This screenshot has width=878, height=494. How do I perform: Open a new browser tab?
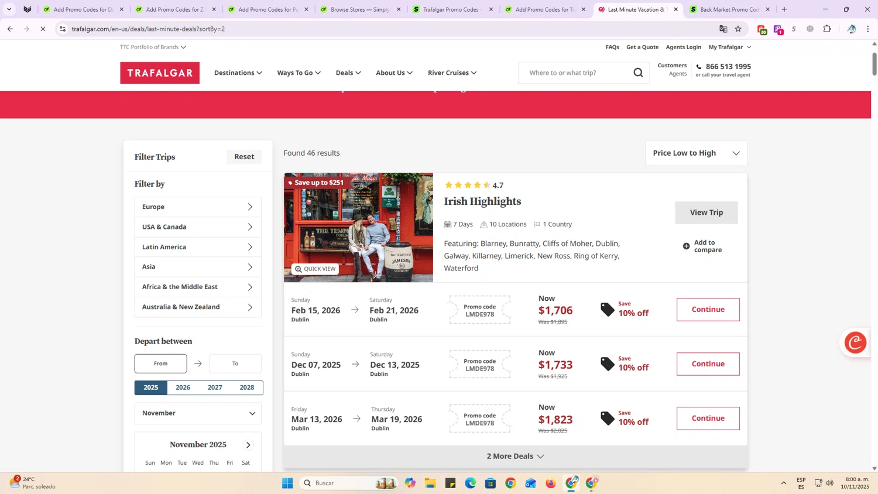tap(784, 9)
